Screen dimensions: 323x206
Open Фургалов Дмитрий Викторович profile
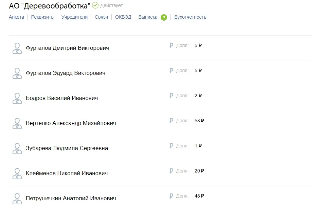pyautogui.click(x=67, y=48)
